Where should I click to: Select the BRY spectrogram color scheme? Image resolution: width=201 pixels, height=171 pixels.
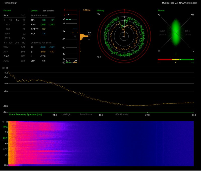click(x=5, y=138)
